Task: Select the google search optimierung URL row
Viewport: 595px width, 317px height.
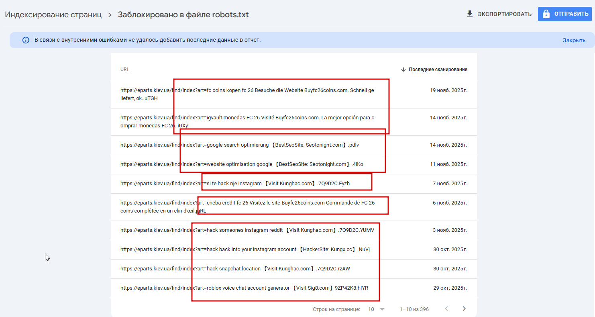Action: 294,145
